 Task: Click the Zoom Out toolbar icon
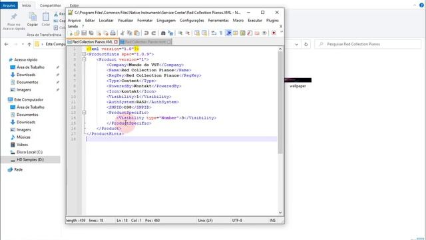[x=188, y=33]
